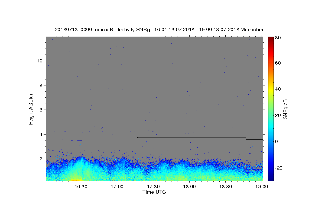Click the yellow high-reflectivity core near 16:30
The height and width of the screenshot is (217, 325).
[76, 179]
